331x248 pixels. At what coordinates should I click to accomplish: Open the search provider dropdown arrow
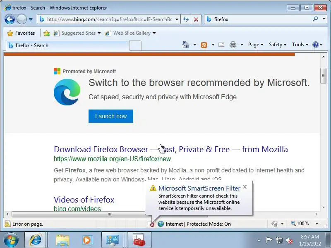[x=324, y=19]
